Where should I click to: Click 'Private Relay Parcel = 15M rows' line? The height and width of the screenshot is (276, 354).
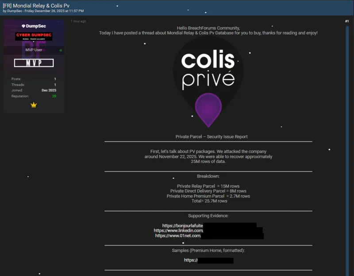[x=208, y=186]
